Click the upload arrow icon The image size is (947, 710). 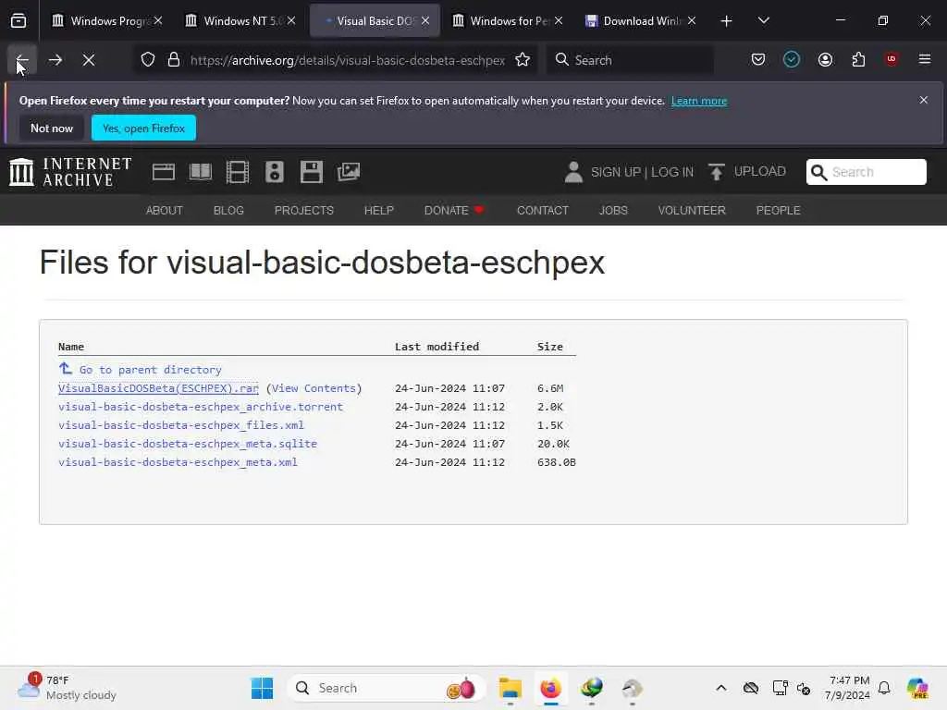click(x=717, y=172)
